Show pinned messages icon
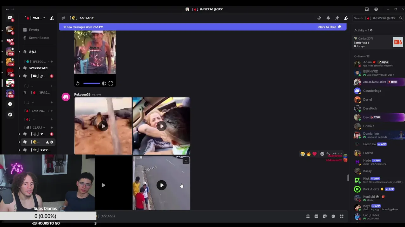405x227 pixels. [x=337, y=18]
